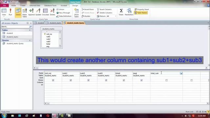Viewport: 210px width, 118px height.
Task: Select the Pass-Through query option
Action: (63, 13)
